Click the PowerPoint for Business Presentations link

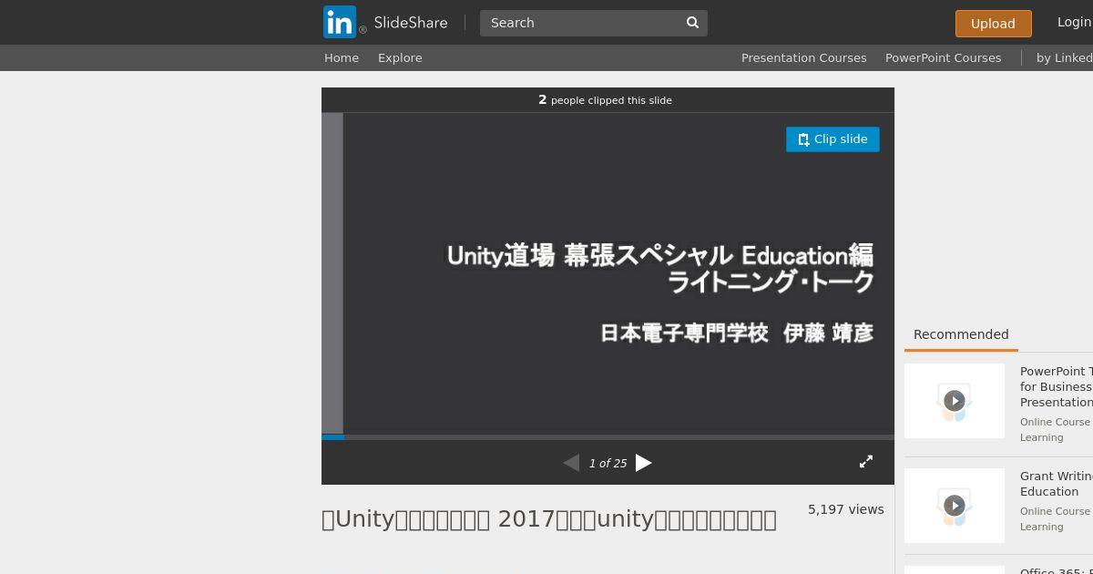point(1056,386)
